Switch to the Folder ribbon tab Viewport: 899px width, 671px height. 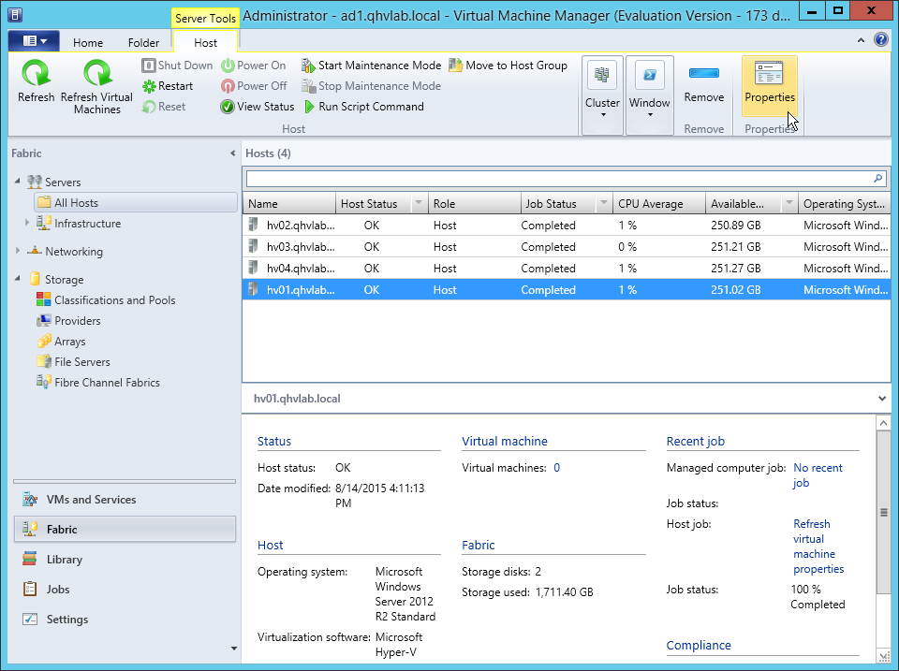tap(143, 43)
